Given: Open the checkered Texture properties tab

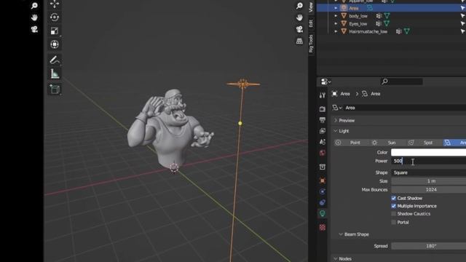Looking at the screenshot, I should (323, 228).
